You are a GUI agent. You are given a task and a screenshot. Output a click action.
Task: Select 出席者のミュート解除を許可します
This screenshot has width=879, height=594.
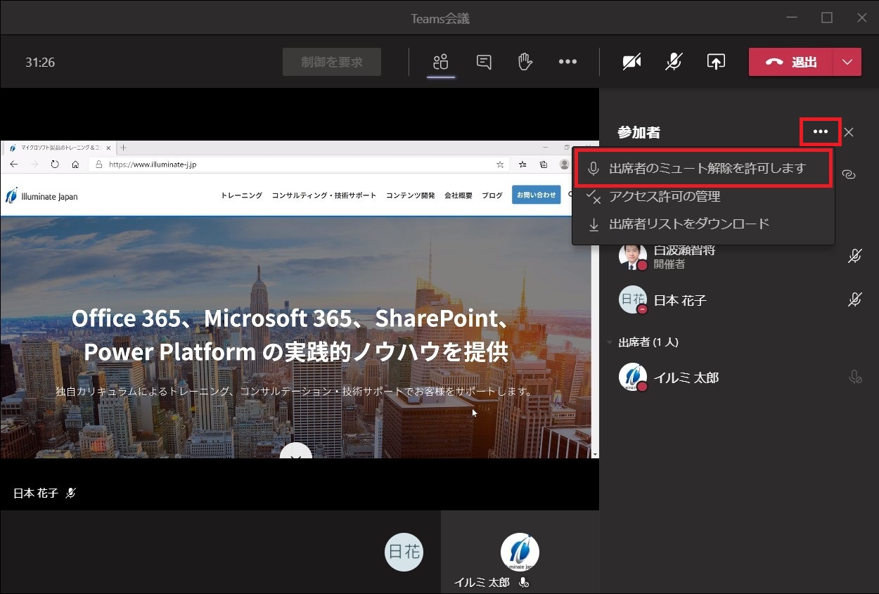(704, 169)
